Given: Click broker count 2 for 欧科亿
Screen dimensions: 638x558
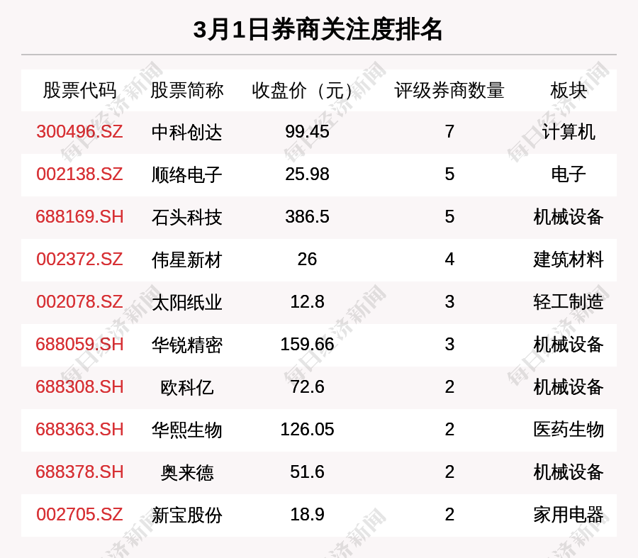Looking at the screenshot, I should point(449,386).
